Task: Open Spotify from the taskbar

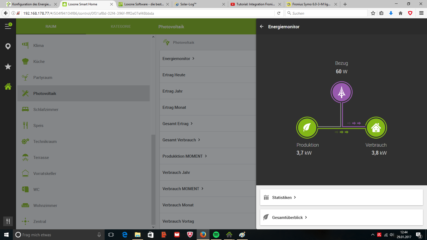Action: (216, 235)
